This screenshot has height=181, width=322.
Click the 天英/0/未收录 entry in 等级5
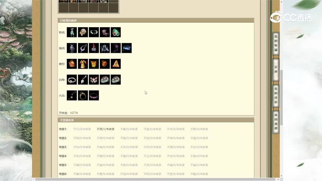pos(152,165)
